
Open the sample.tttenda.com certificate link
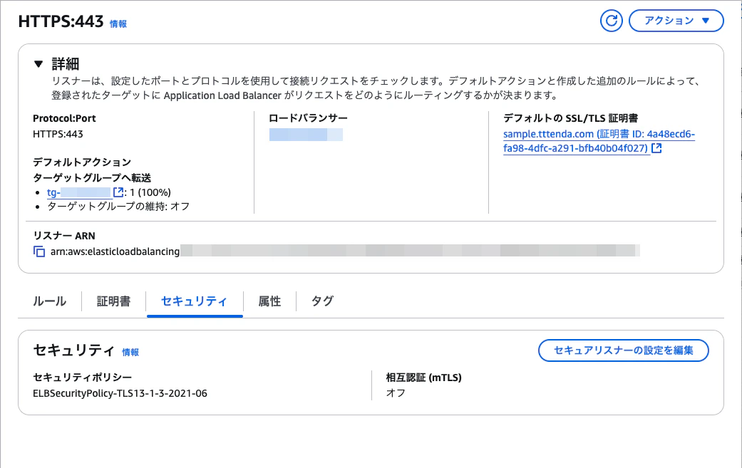[x=599, y=141]
